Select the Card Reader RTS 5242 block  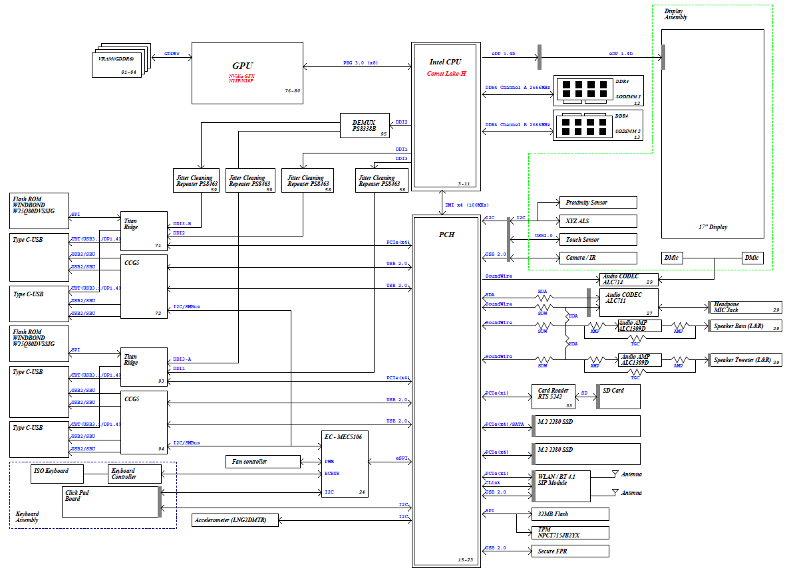[553, 397]
